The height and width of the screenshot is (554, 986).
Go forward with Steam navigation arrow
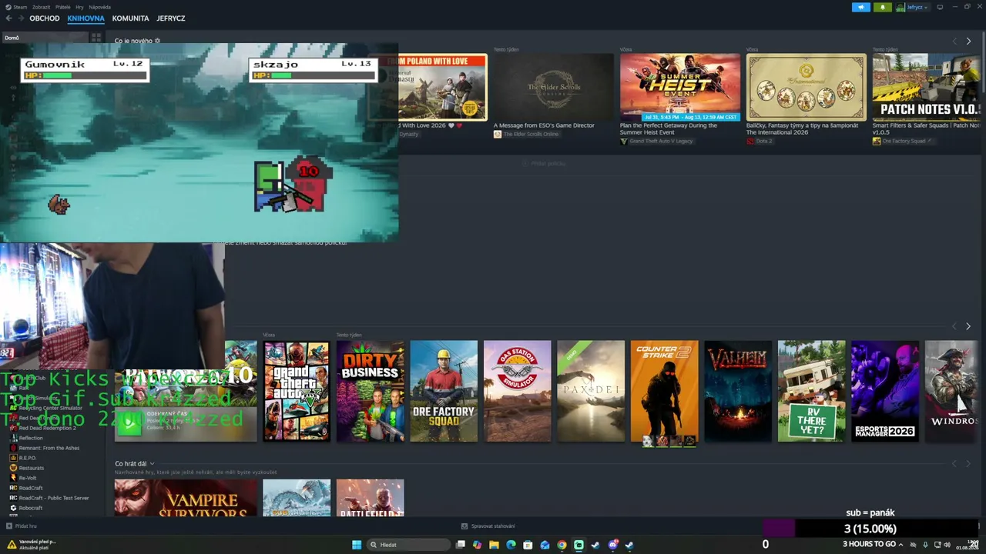[x=21, y=18]
